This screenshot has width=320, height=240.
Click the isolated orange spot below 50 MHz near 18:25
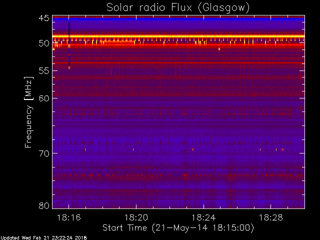[219, 49]
